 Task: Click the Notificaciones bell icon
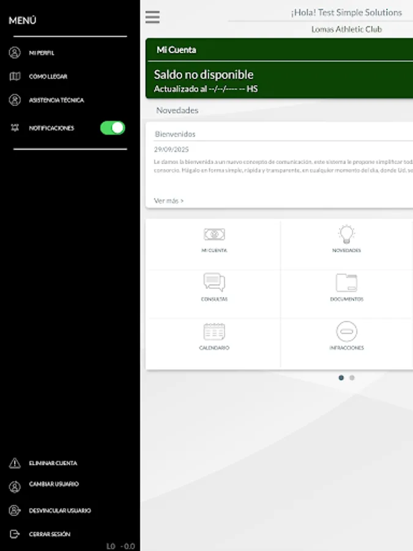(x=15, y=128)
